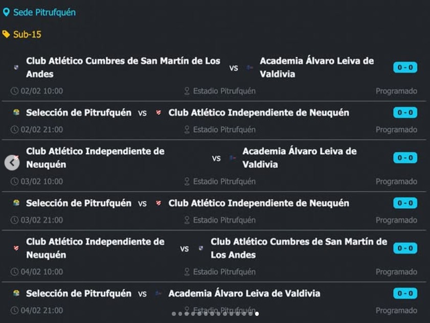
Task: Click the 0 - 0 badge of 03/02 21:00 match
Action: (x=405, y=203)
